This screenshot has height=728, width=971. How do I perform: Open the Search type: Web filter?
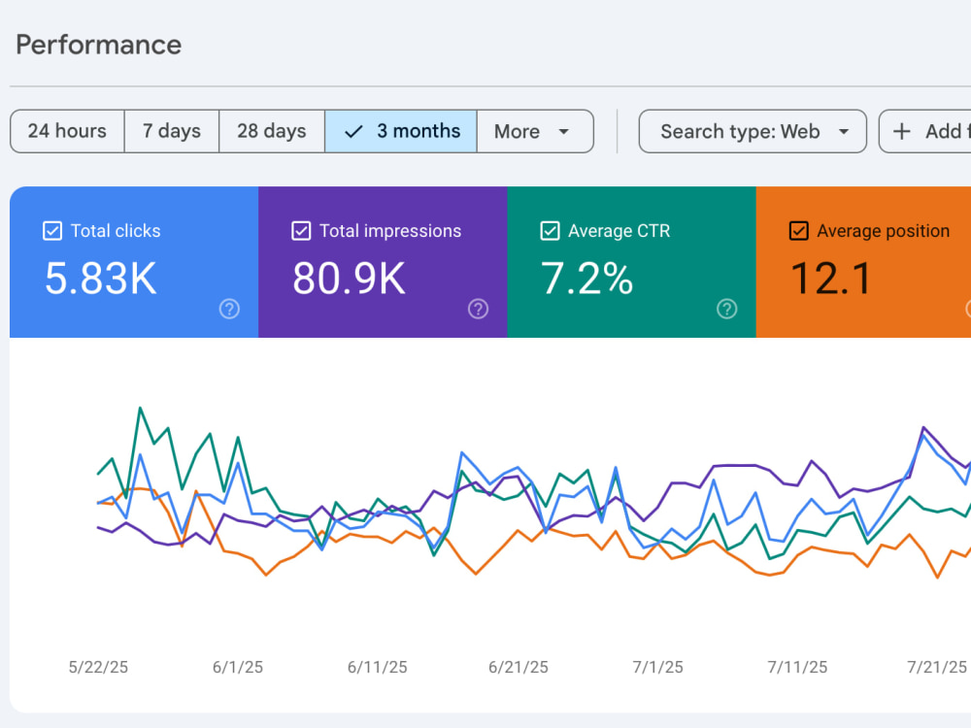(753, 131)
